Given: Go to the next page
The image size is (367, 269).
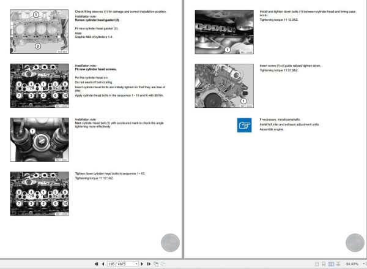Looking at the screenshot, I should click(x=142, y=264).
